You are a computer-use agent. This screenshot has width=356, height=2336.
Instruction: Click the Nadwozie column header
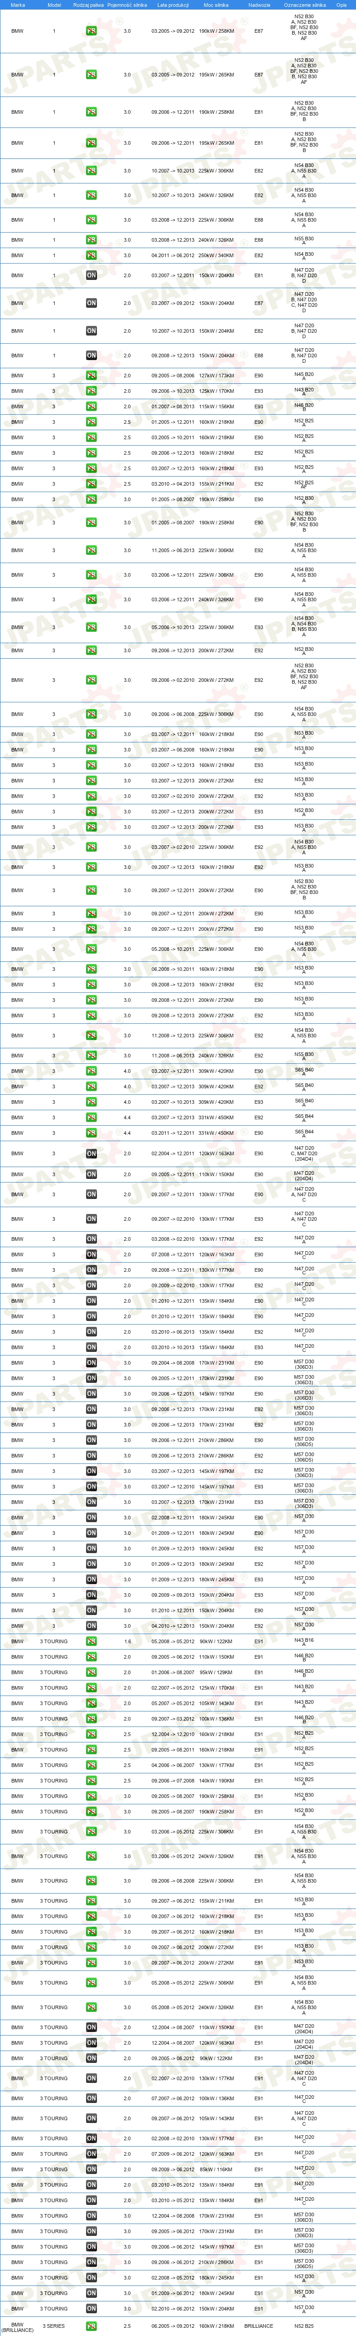tap(259, 5)
